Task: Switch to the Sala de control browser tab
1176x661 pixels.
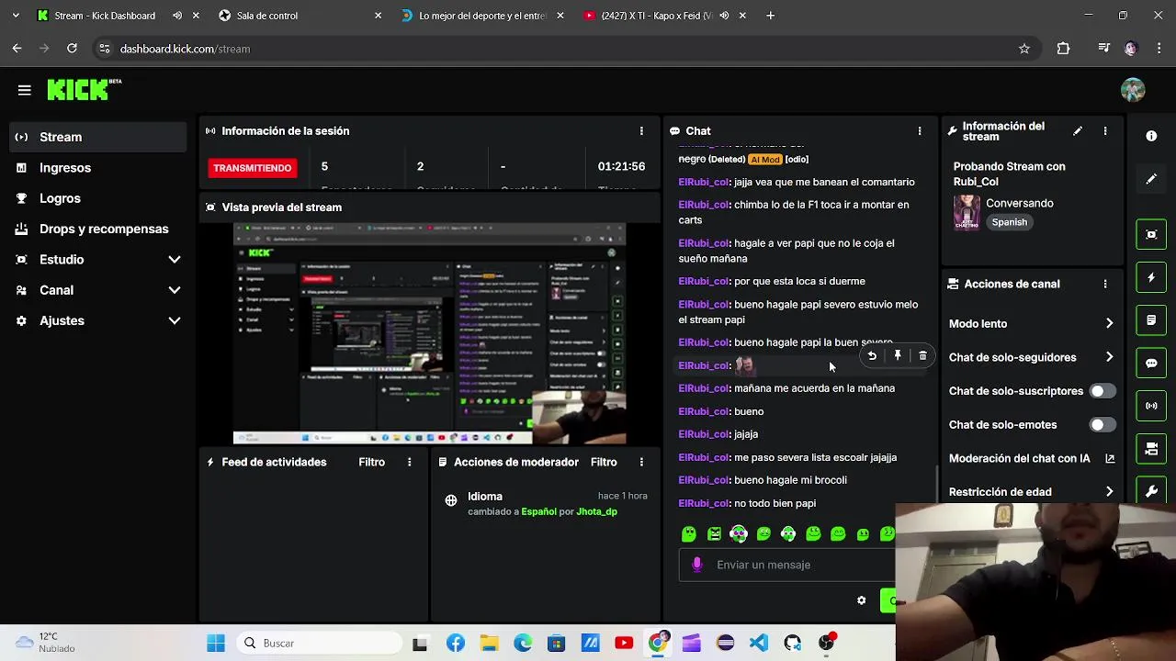Action: pyautogui.click(x=300, y=16)
